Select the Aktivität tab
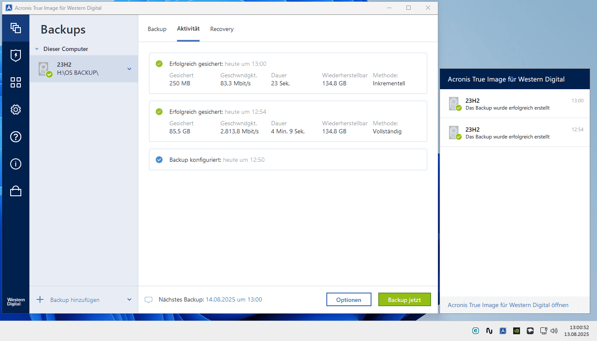 point(188,29)
